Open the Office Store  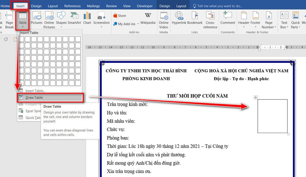(120, 16)
